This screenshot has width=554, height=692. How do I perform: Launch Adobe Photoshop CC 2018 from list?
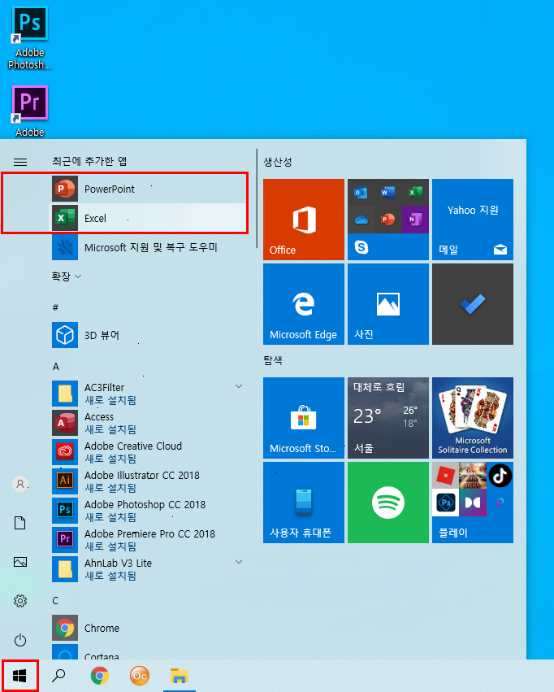pos(148,510)
